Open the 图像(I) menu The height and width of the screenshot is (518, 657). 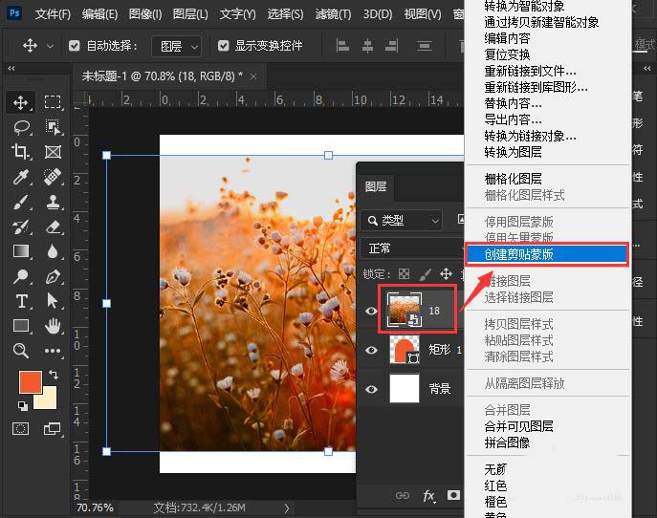click(145, 14)
